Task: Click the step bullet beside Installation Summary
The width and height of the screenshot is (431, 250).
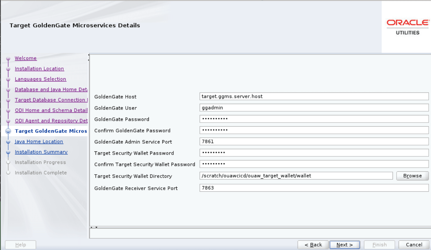Action: 8,152
